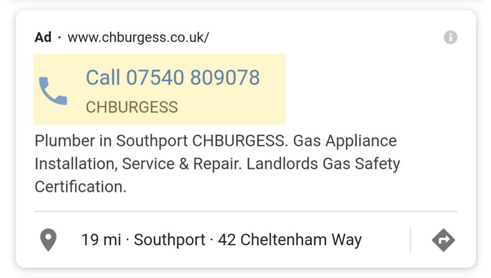
Task: Visit www.chburgess.co.uk URL
Action: pyautogui.click(x=138, y=37)
